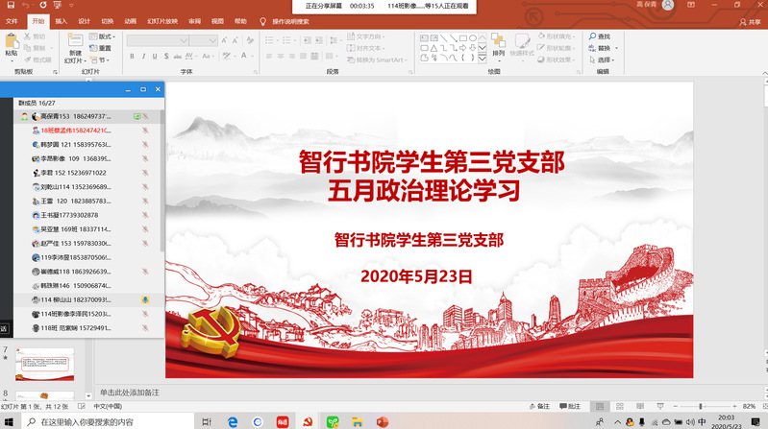This screenshot has height=429, width=768.
Task: Click the Replace (替换) button
Action: pos(604,48)
